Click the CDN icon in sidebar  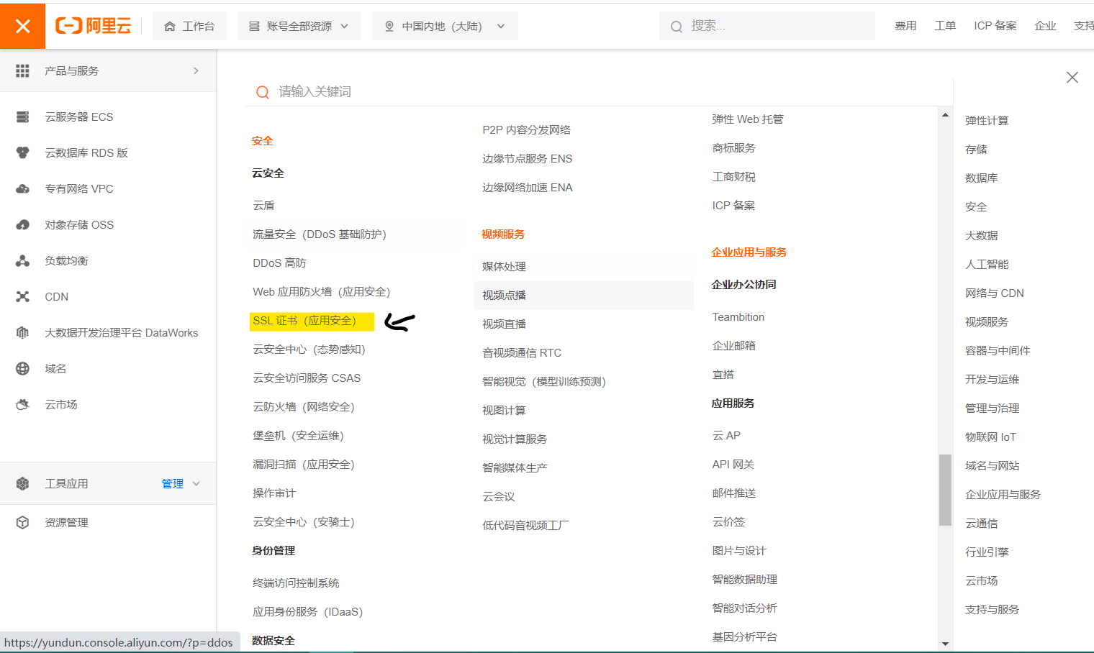23,297
